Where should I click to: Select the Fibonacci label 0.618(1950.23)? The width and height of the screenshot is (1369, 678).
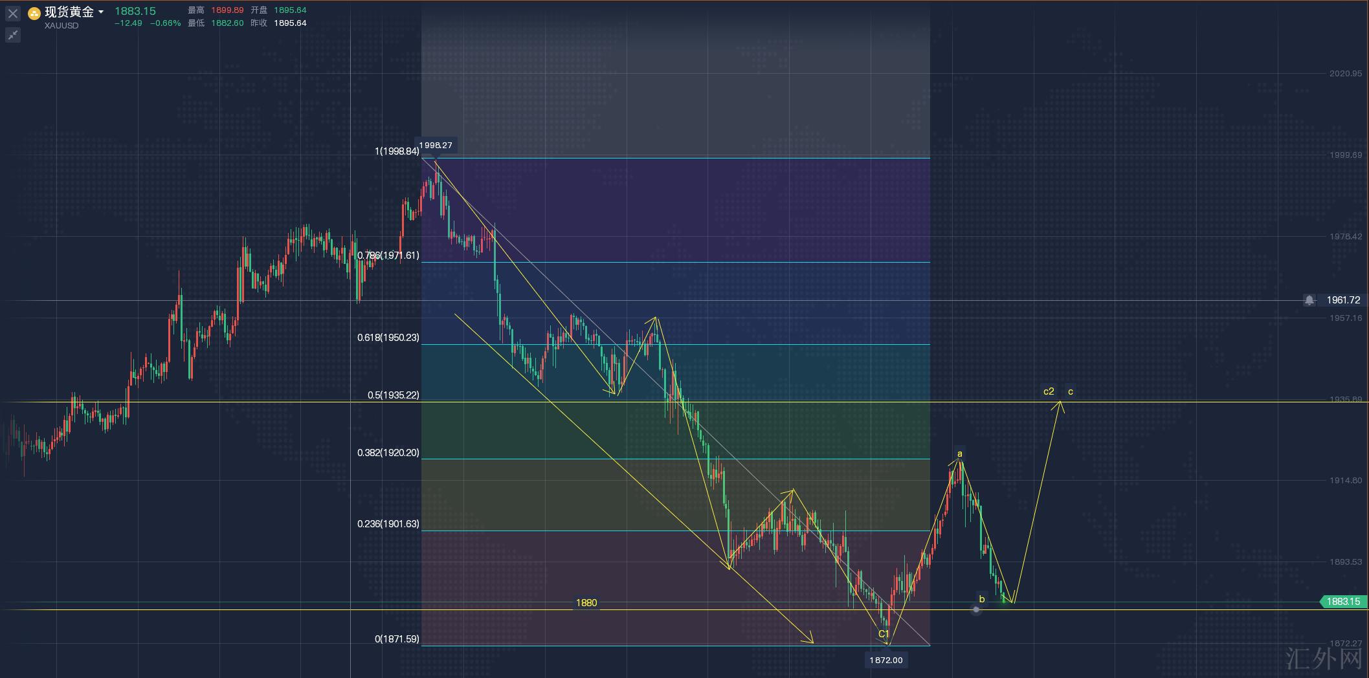point(388,338)
